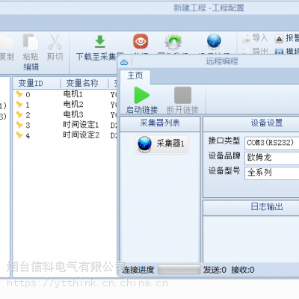The width and height of the screenshot is (299, 299).
Task: Open the 设备型号 全系列 dropdown
Action: [x=272, y=173]
